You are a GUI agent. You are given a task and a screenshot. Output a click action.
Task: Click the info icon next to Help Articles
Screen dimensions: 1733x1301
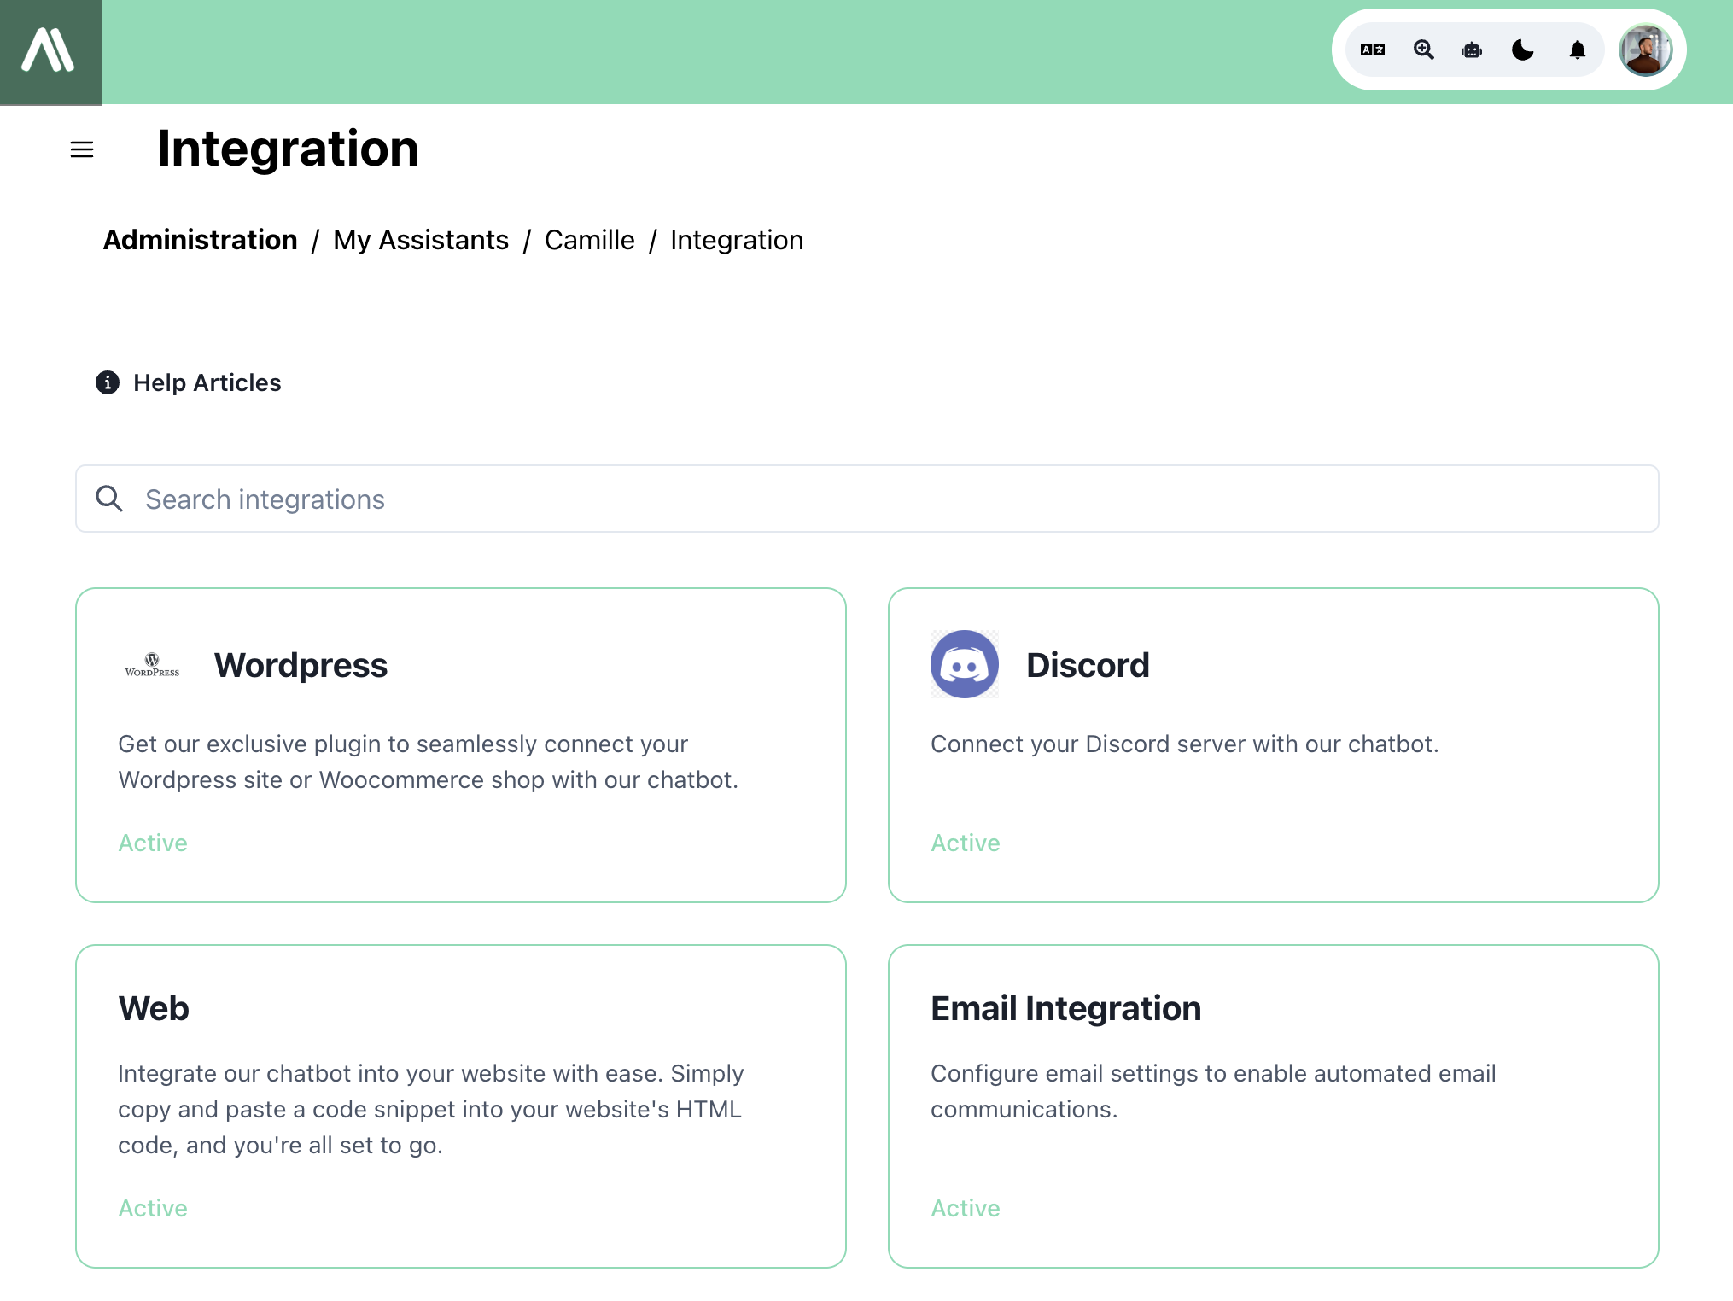click(x=108, y=382)
